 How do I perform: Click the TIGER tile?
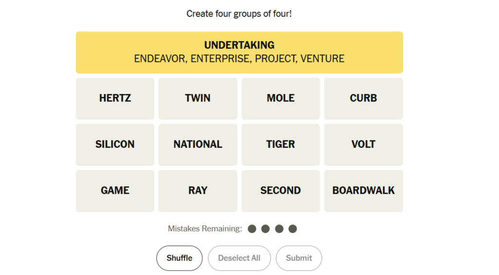[x=281, y=145]
